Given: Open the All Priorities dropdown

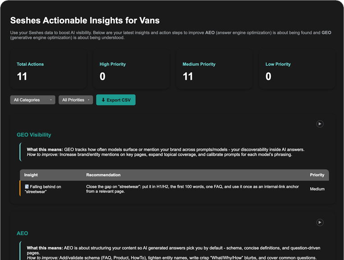Looking at the screenshot, I should pyautogui.click(x=75, y=100).
